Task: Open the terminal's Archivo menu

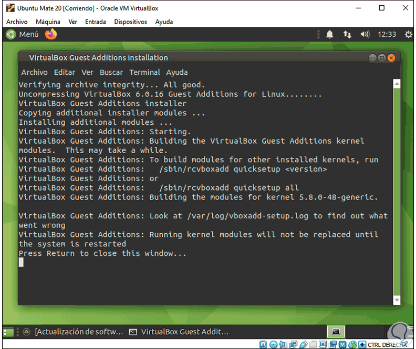Action: pyautogui.click(x=35, y=72)
